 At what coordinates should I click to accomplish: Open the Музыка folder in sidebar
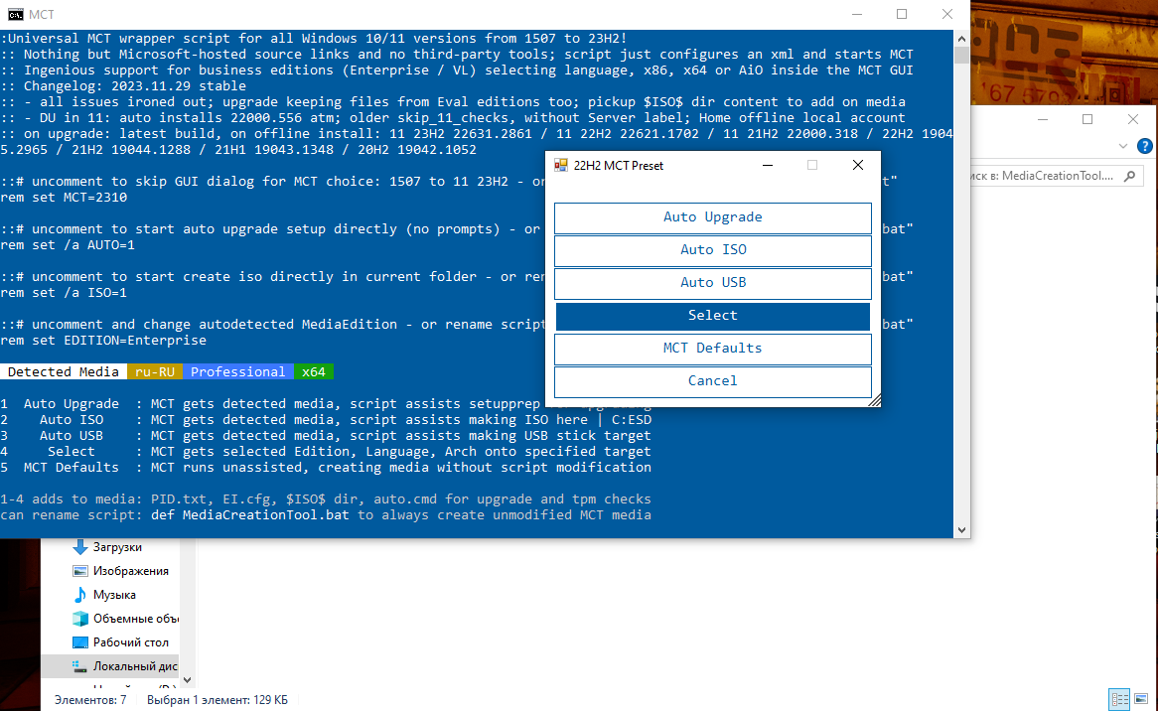114,595
